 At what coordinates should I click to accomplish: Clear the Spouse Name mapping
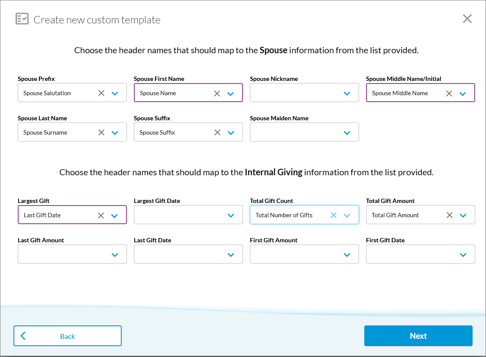click(x=217, y=93)
